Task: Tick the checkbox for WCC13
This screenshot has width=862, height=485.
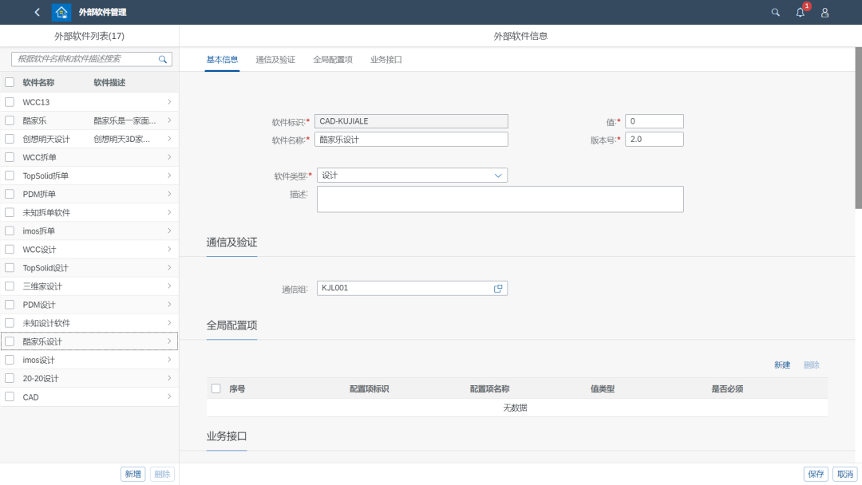Action: tap(10, 102)
